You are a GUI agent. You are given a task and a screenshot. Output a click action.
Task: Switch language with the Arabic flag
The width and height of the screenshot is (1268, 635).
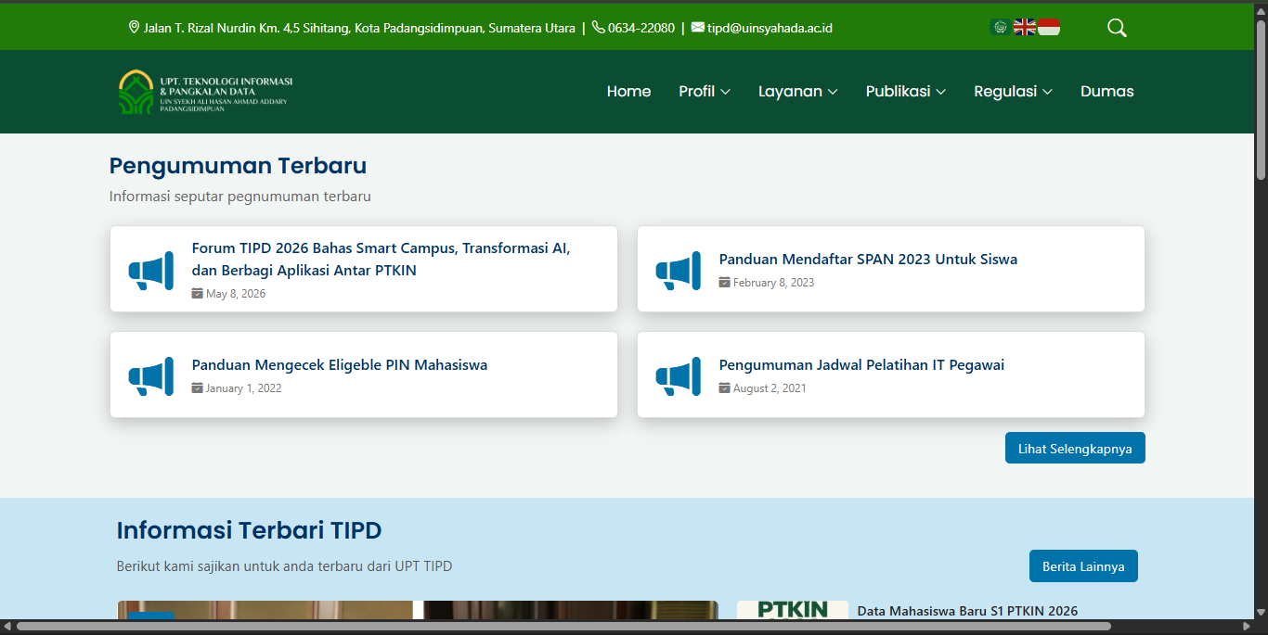tap(1000, 27)
